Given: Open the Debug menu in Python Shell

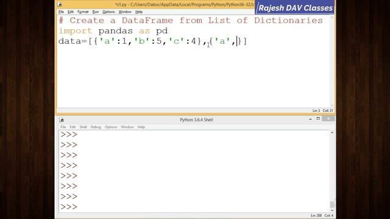Looking at the screenshot, I should 96,127.
